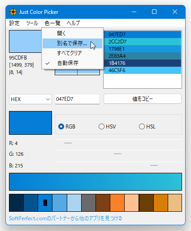This screenshot has width=191, height=231.
Task: Click the G channel slider handle
Action: (117, 154)
